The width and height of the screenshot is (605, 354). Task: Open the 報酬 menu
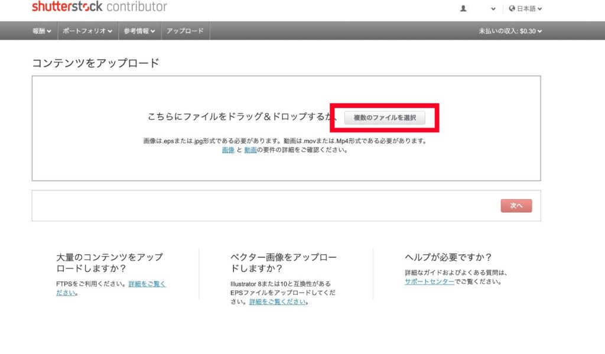pyautogui.click(x=42, y=31)
